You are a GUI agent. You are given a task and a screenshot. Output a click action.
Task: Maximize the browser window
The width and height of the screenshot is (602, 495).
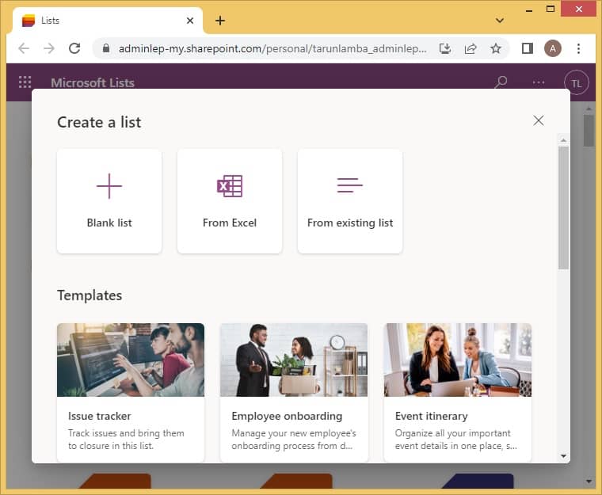point(551,9)
